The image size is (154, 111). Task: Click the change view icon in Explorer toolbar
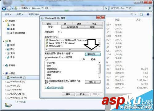132,14
